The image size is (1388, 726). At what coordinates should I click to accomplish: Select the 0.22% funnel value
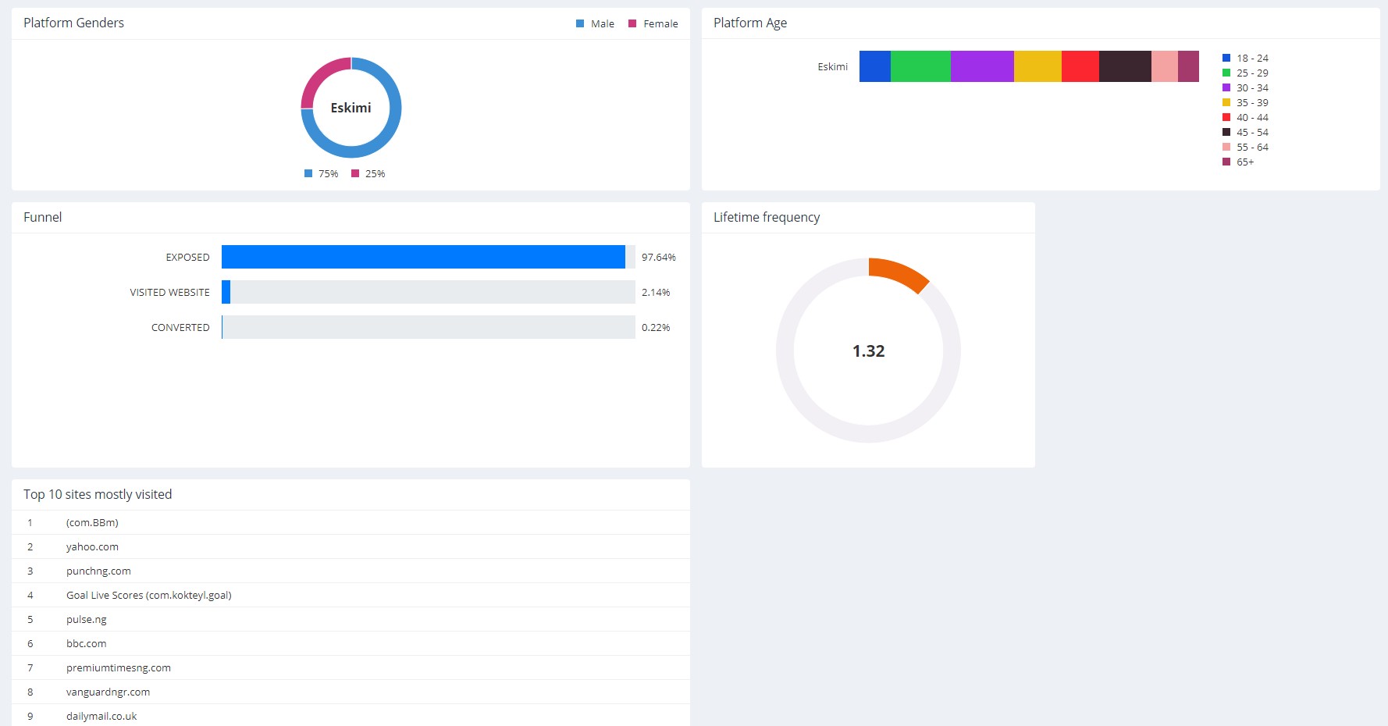tap(656, 327)
